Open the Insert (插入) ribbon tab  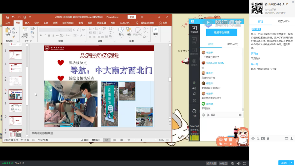pyautogui.click(x=27, y=23)
